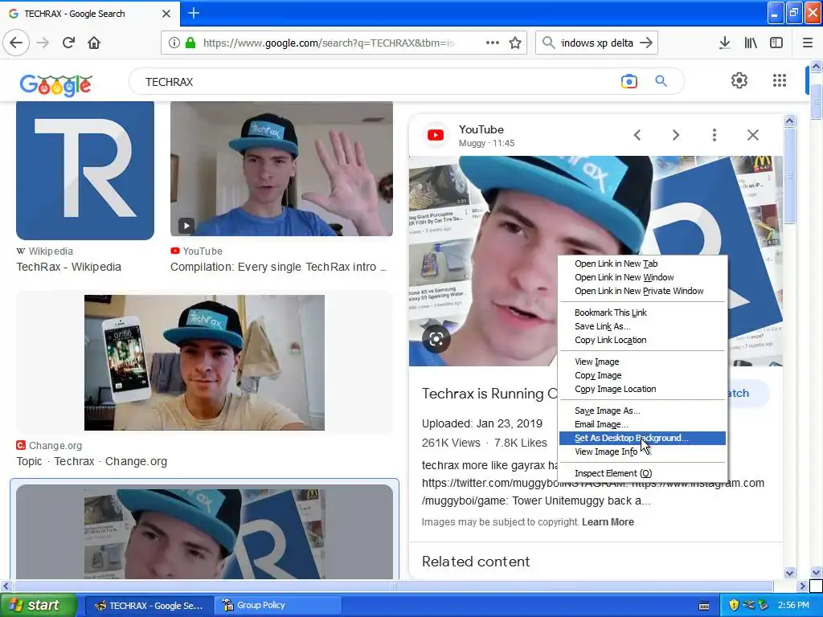
Task: Open Compilation: Every single TechRax intro link
Action: 278,267
